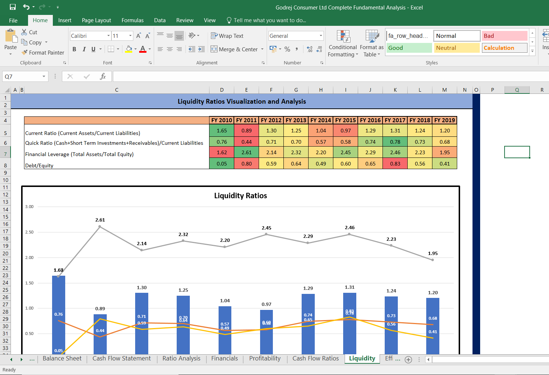Click the Middle Align icon
The width and height of the screenshot is (549, 375).
click(x=170, y=35)
